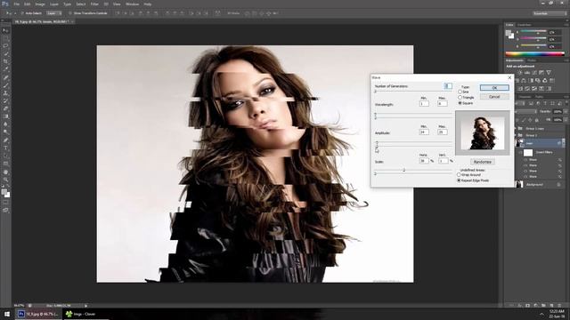Click OK in the Wave dialog
The height and width of the screenshot is (320, 570).
pyautogui.click(x=494, y=88)
